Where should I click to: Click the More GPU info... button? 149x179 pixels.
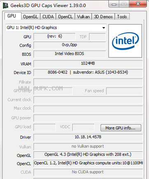[121, 128]
